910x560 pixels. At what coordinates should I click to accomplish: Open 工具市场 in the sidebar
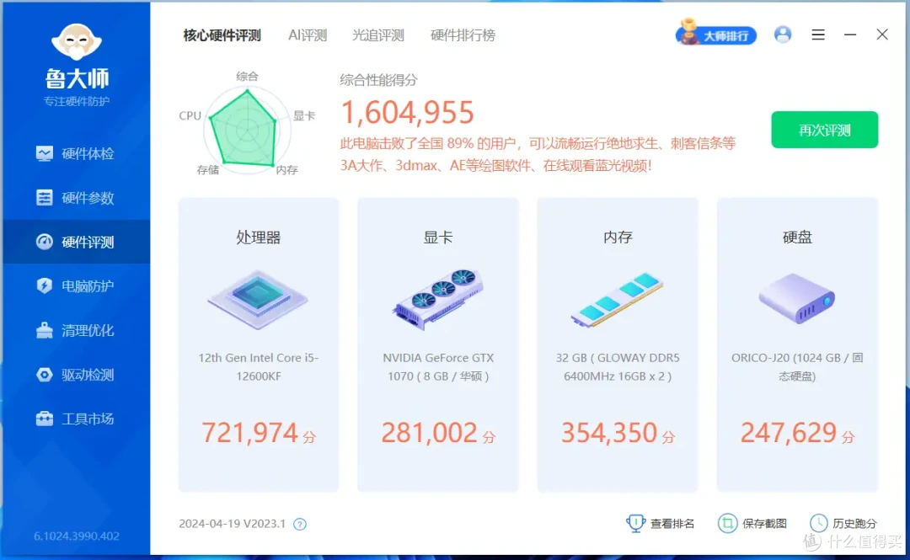(76, 419)
